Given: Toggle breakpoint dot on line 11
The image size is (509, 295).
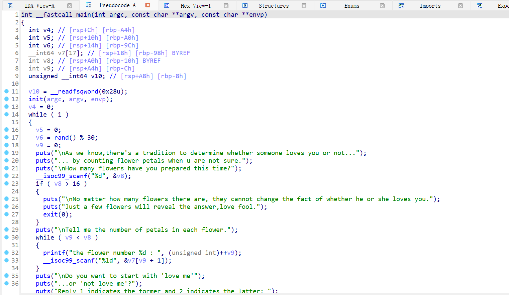Looking at the screenshot, I should pyautogui.click(x=6, y=91).
